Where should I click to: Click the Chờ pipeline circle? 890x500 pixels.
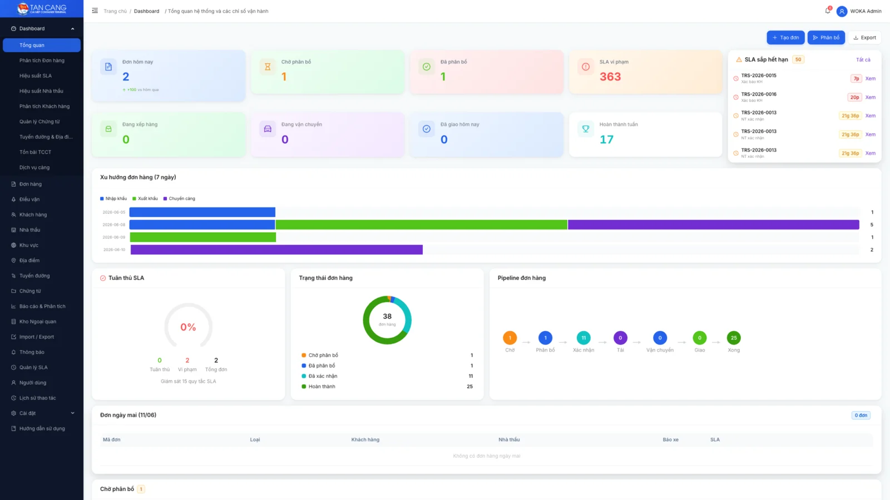[x=510, y=338]
